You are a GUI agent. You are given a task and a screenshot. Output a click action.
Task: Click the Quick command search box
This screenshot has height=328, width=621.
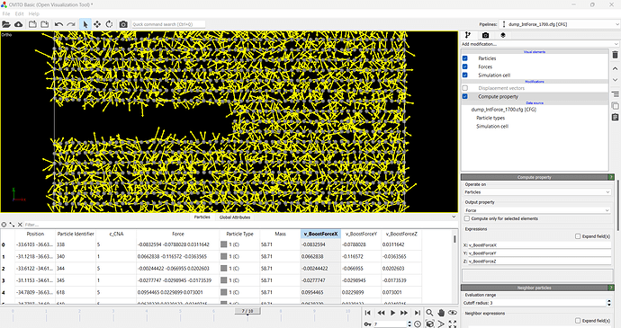point(168,24)
